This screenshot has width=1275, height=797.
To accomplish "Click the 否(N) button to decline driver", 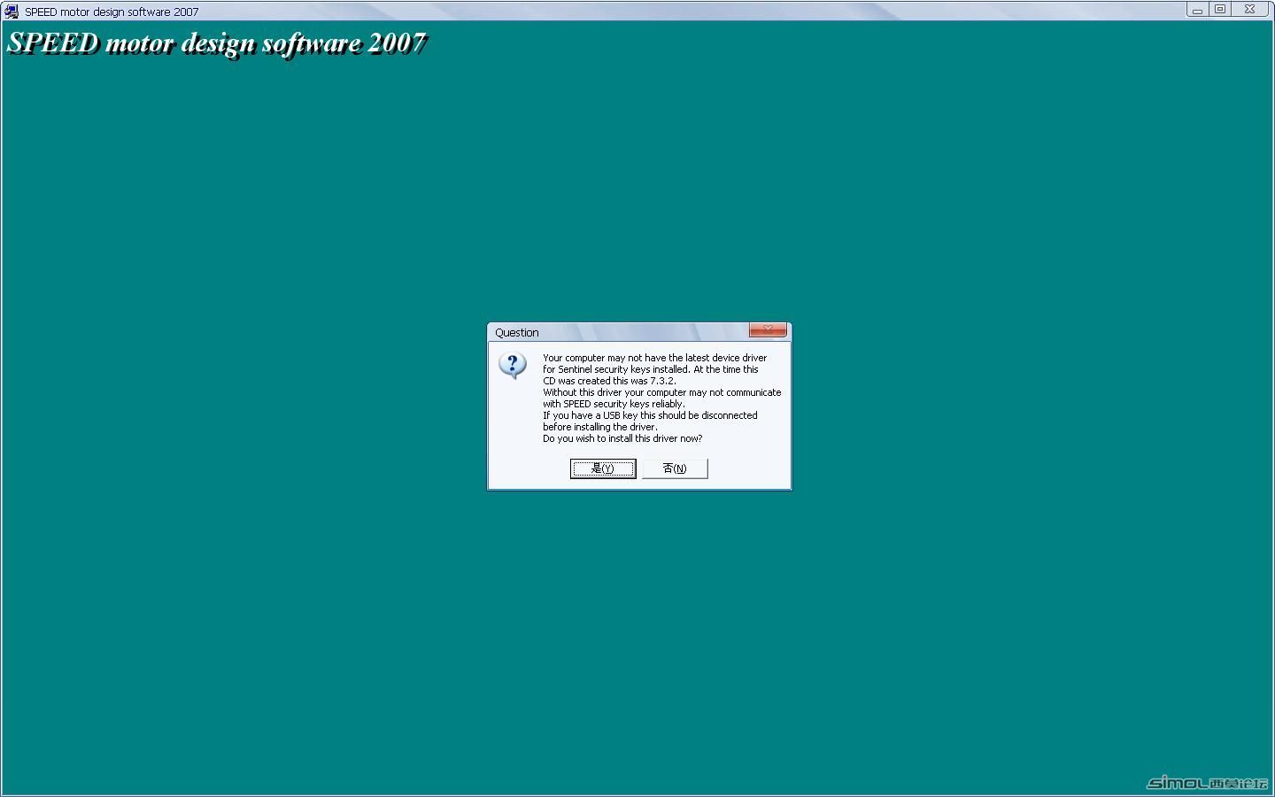I will tap(675, 468).
